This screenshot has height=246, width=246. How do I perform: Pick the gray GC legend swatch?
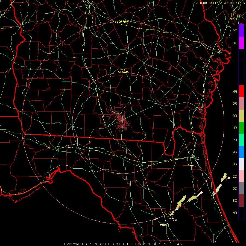pos(241,188)
